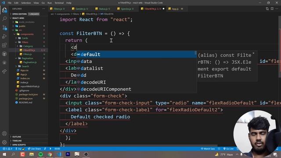281x158 pixels.
Task: Select 'decodeURIComponent' autocomplete suggestion
Action: 137,89
